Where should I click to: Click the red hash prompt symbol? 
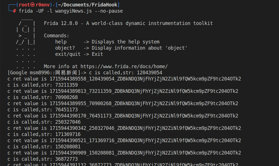point(14,11)
